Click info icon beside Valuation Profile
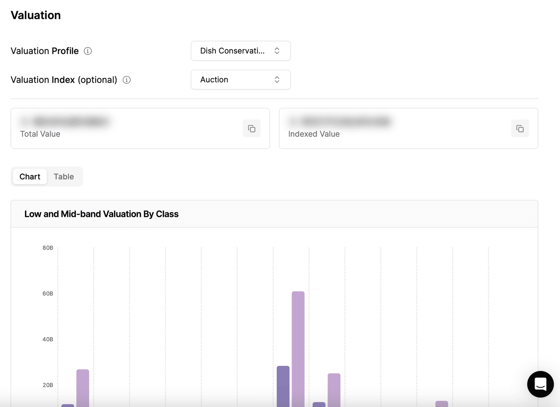The image size is (560, 407). (88, 51)
